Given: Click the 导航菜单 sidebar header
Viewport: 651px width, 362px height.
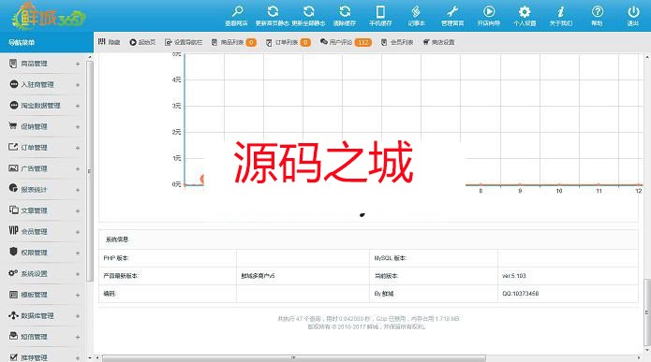Looking at the screenshot, I should 47,42.
